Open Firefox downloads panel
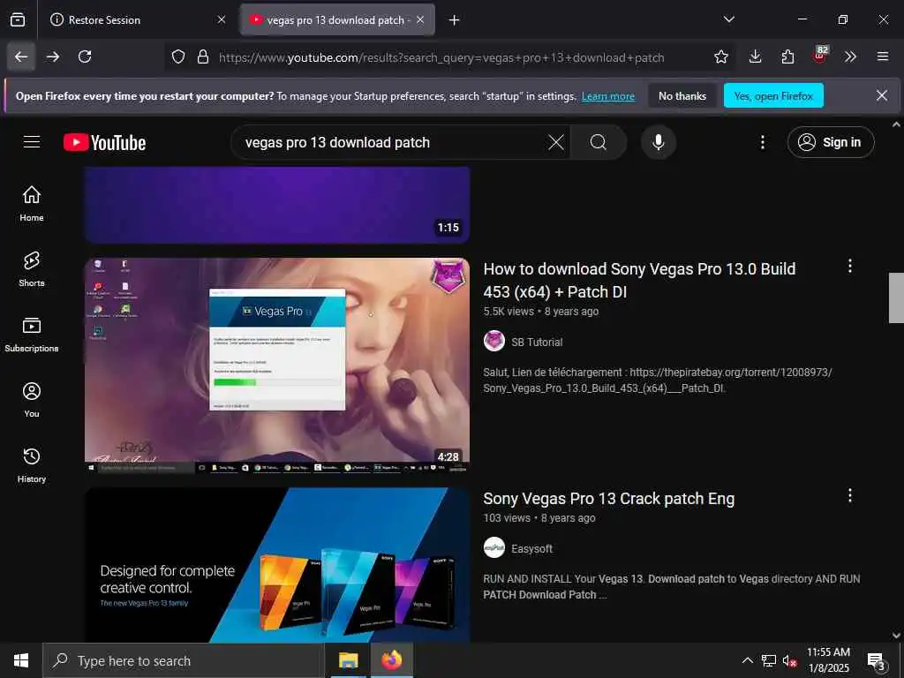 click(756, 56)
